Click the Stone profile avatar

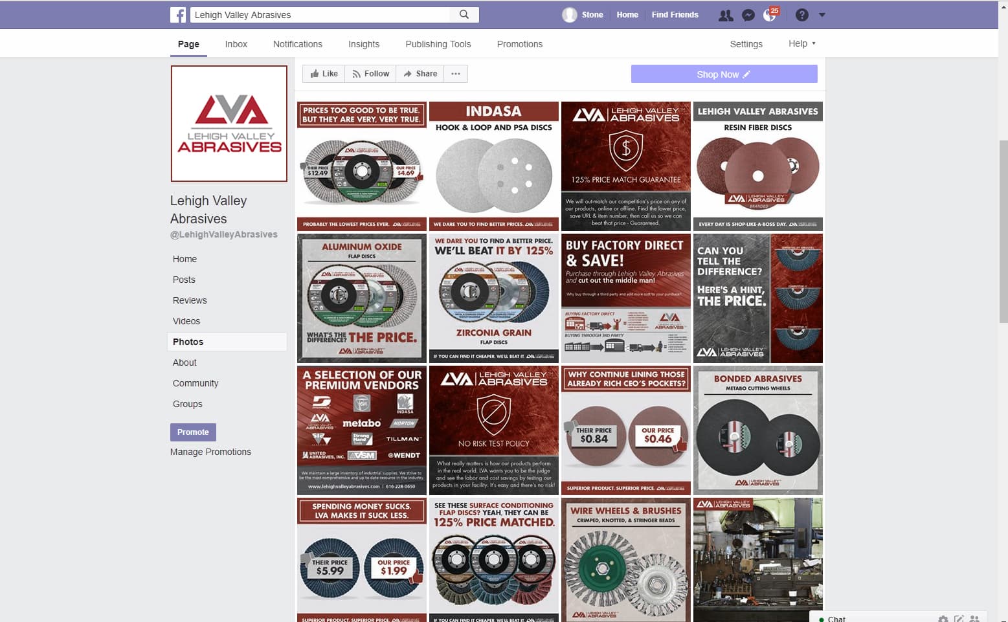tap(569, 15)
